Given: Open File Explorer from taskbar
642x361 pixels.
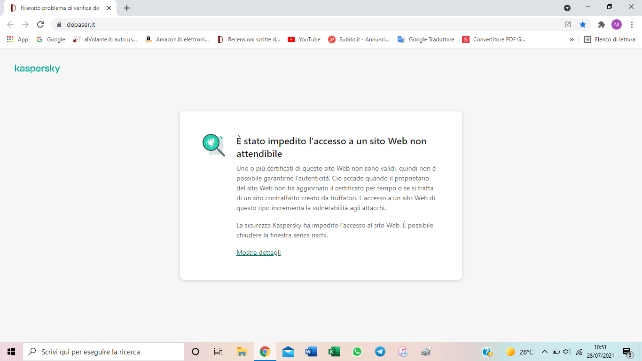Looking at the screenshot, I should [242, 352].
